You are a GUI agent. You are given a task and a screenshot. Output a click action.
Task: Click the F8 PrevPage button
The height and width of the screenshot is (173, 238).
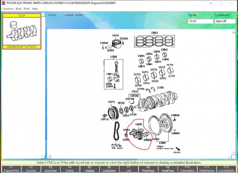click(x=148, y=169)
